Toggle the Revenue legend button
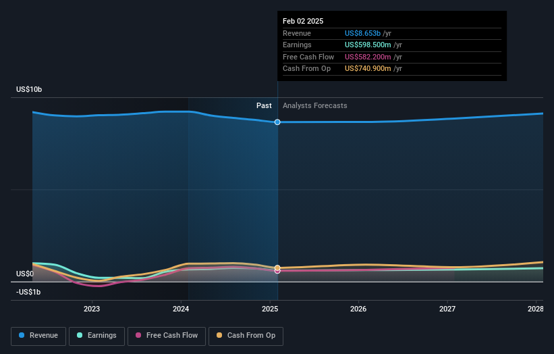The height and width of the screenshot is (354, 554). coord(38,336)
